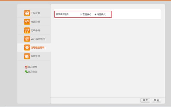Click the 确定 button
The height and width of the screenshot is (107, 171).
click(x=145, y=100)
